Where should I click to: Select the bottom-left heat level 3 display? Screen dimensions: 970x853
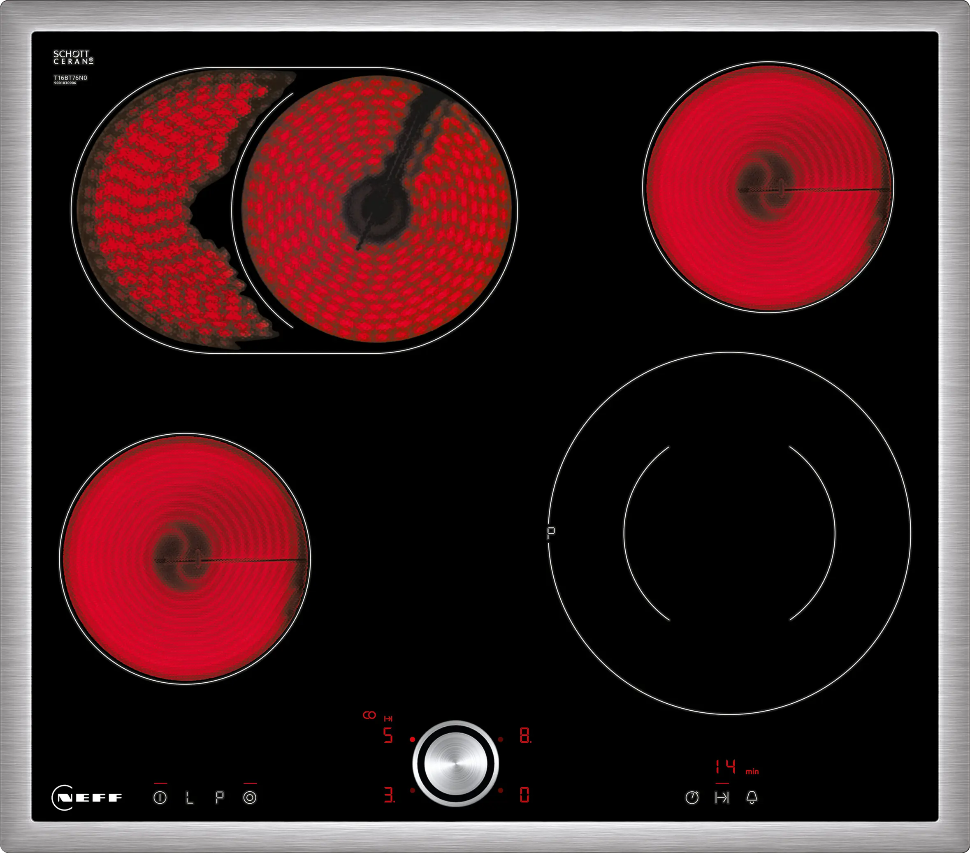tap(389, 795)
